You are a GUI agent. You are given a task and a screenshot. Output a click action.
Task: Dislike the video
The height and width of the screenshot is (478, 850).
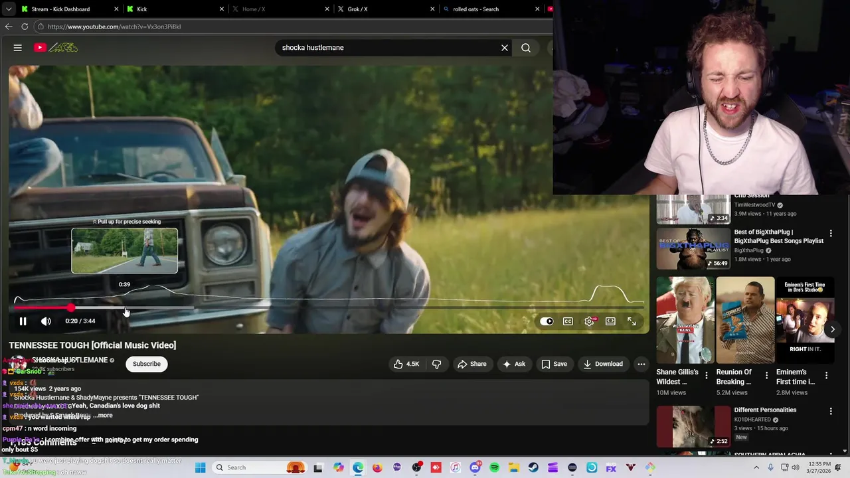tap(436, 364)
